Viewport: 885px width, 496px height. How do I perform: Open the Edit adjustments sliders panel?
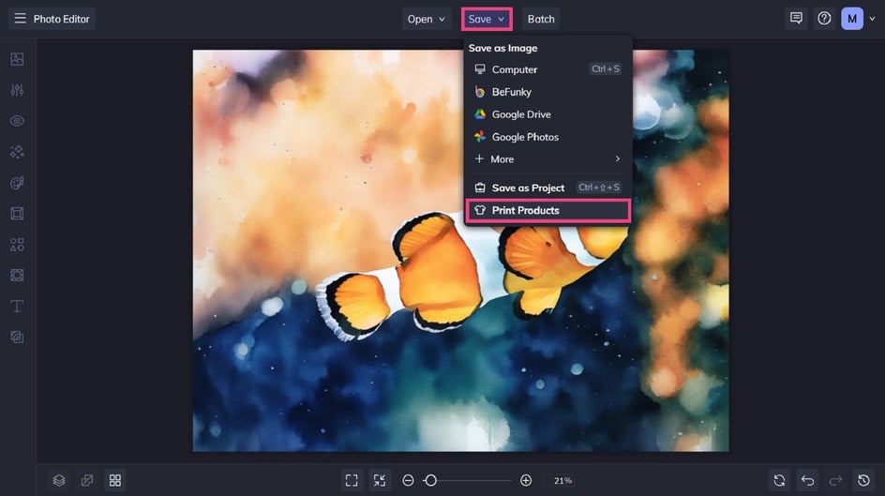17,90
